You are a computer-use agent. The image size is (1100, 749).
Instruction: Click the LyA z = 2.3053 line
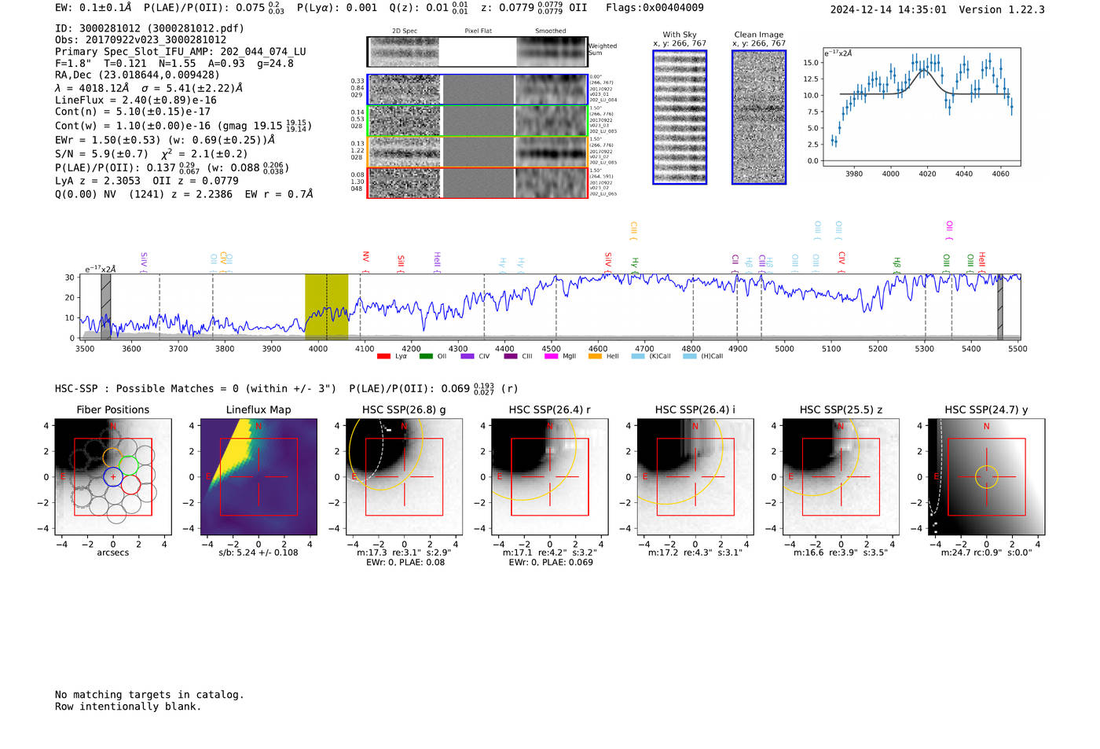(147, 181)
